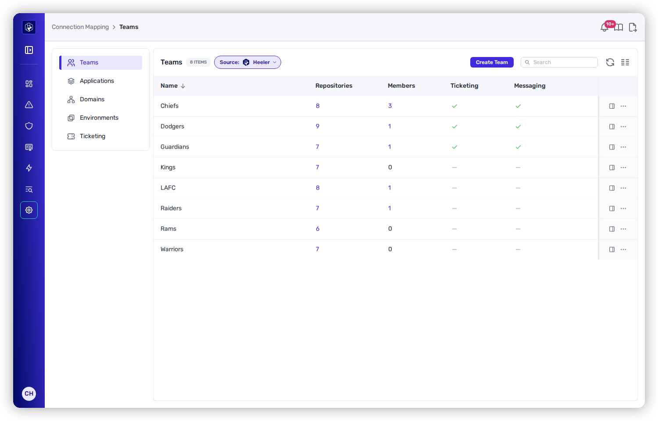Viewport: 658px width, 421px height.
Task: Open Dodgers repositories count 9
Action: [x=318, y=126]
